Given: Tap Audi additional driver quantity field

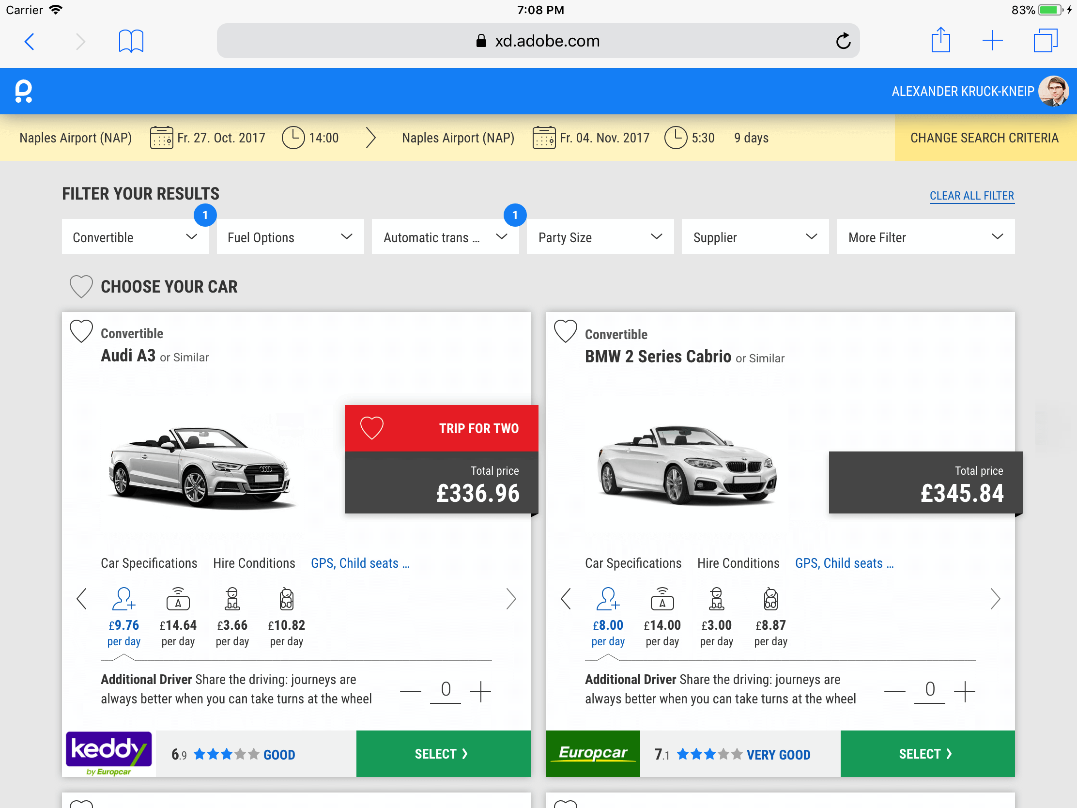Looking at the screenshot, I should (x=446, y=690).
